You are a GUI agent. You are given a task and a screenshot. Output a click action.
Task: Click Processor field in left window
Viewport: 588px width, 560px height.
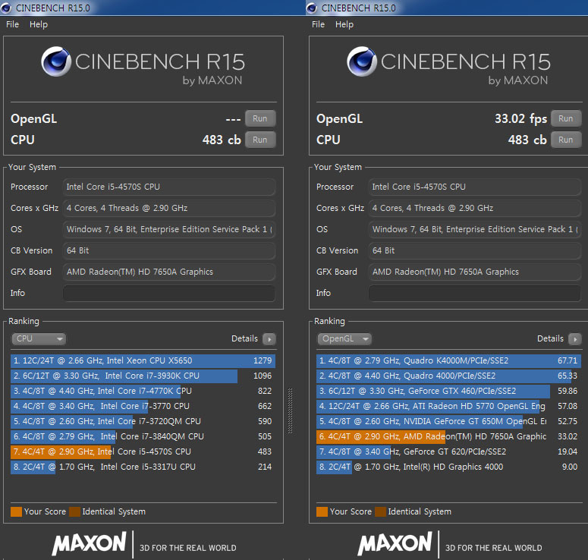pos(169,187)
